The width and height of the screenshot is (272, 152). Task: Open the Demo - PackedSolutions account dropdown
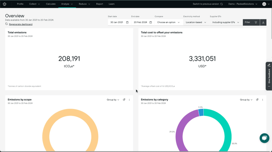click(243, 4)
